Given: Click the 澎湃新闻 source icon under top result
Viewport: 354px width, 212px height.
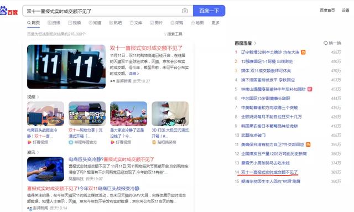Looking at the screenshot, I should [x=112, y=81].
